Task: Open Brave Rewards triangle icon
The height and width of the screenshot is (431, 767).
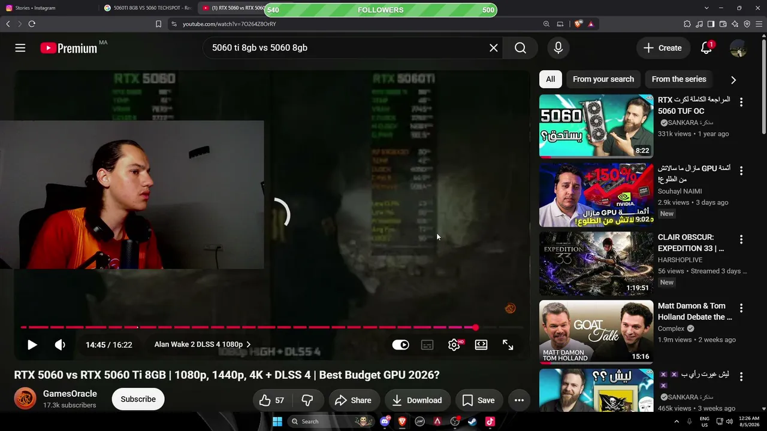Action: click(x=591, y=24)
